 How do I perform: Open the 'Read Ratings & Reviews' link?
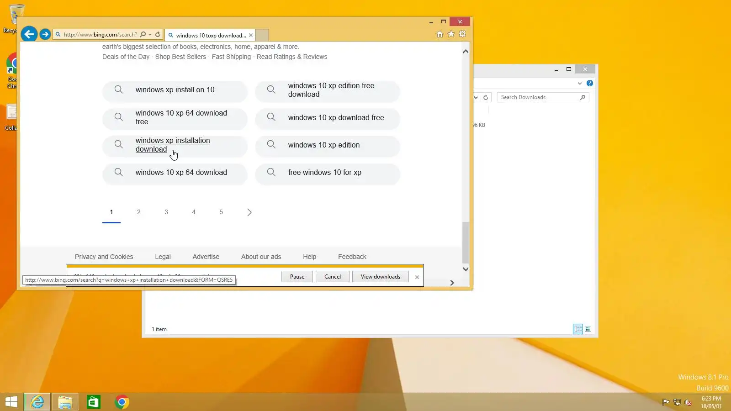292,57
